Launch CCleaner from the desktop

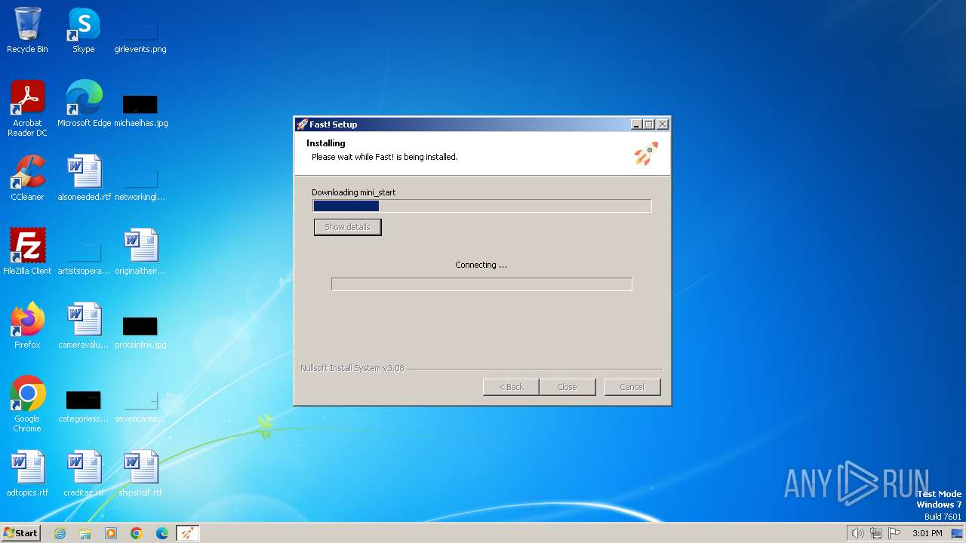[x=27, y=178]
